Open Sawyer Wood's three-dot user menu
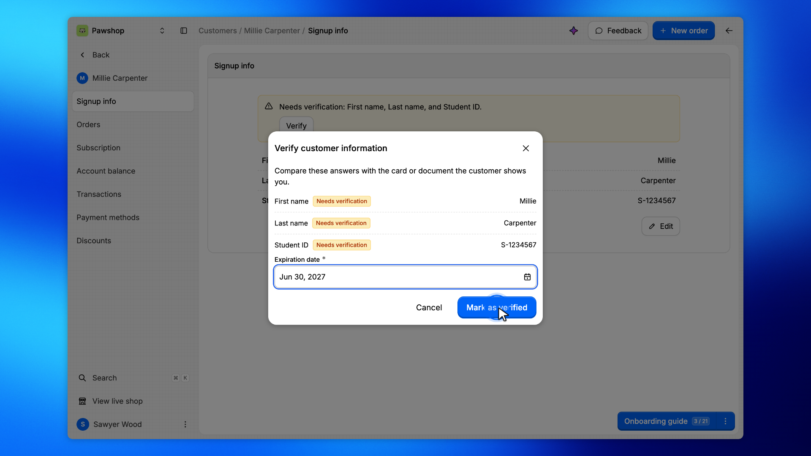The height and width of the screenshot is (456, 811). tap(185, 424)
